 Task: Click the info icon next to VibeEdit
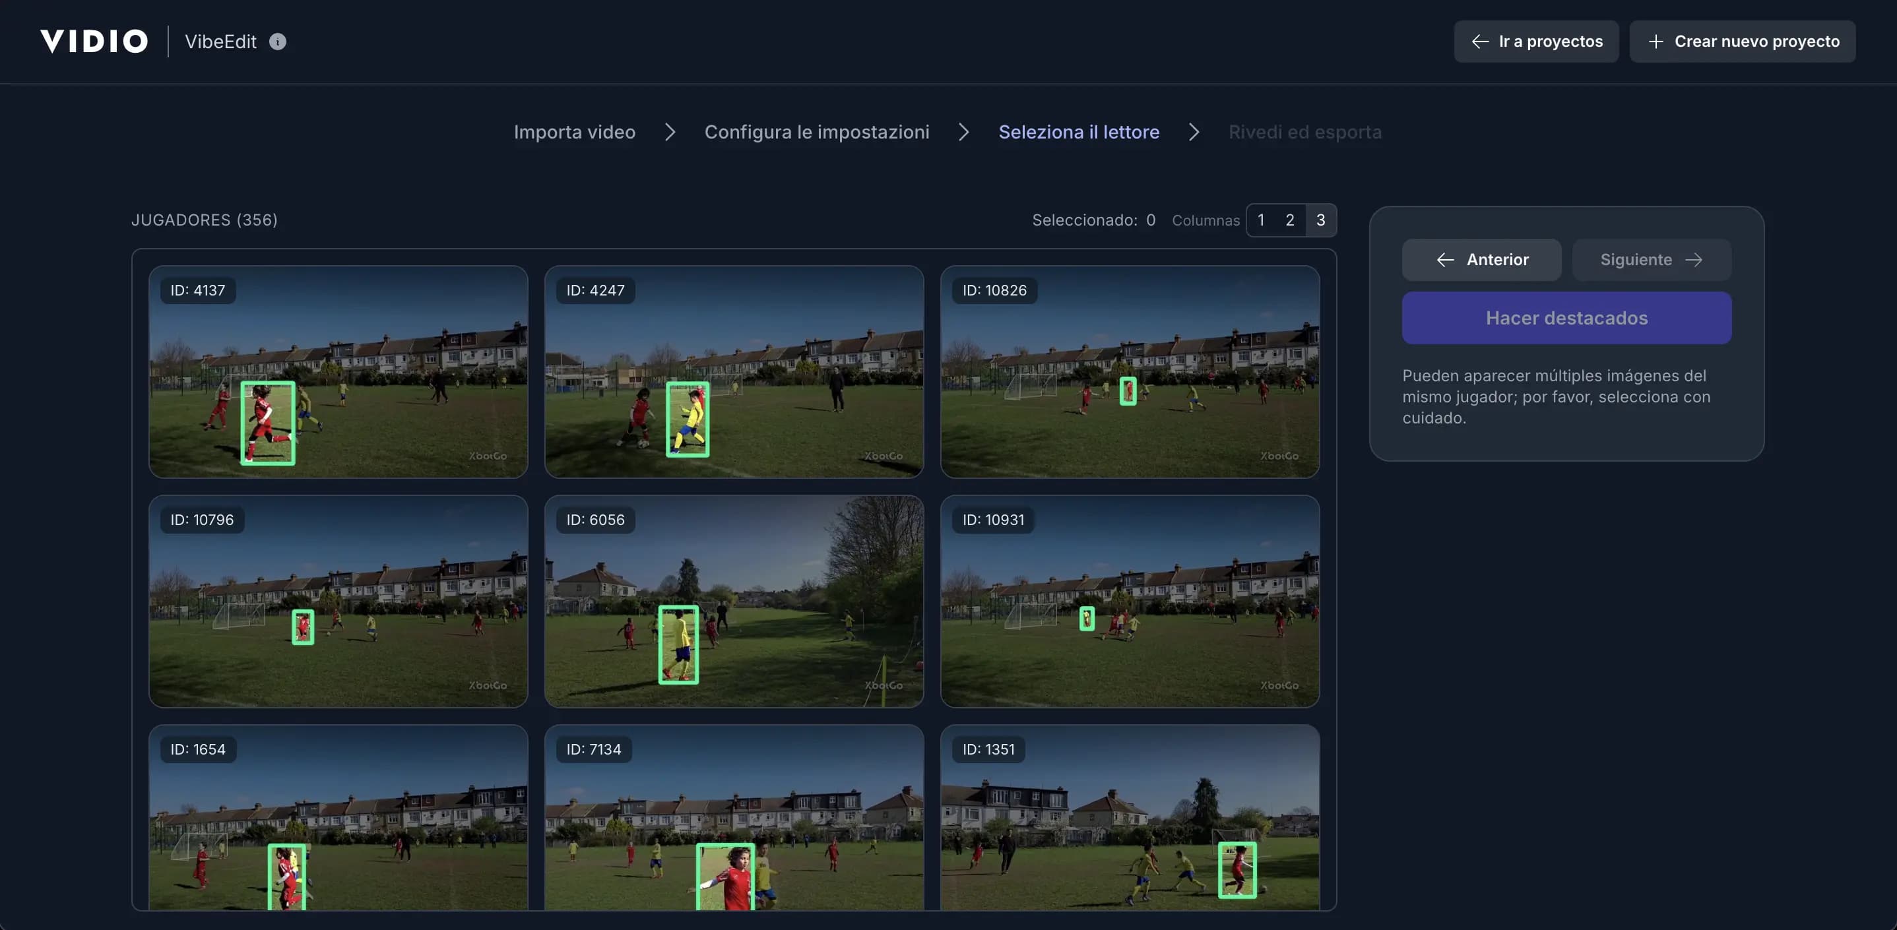pos(277,42)
